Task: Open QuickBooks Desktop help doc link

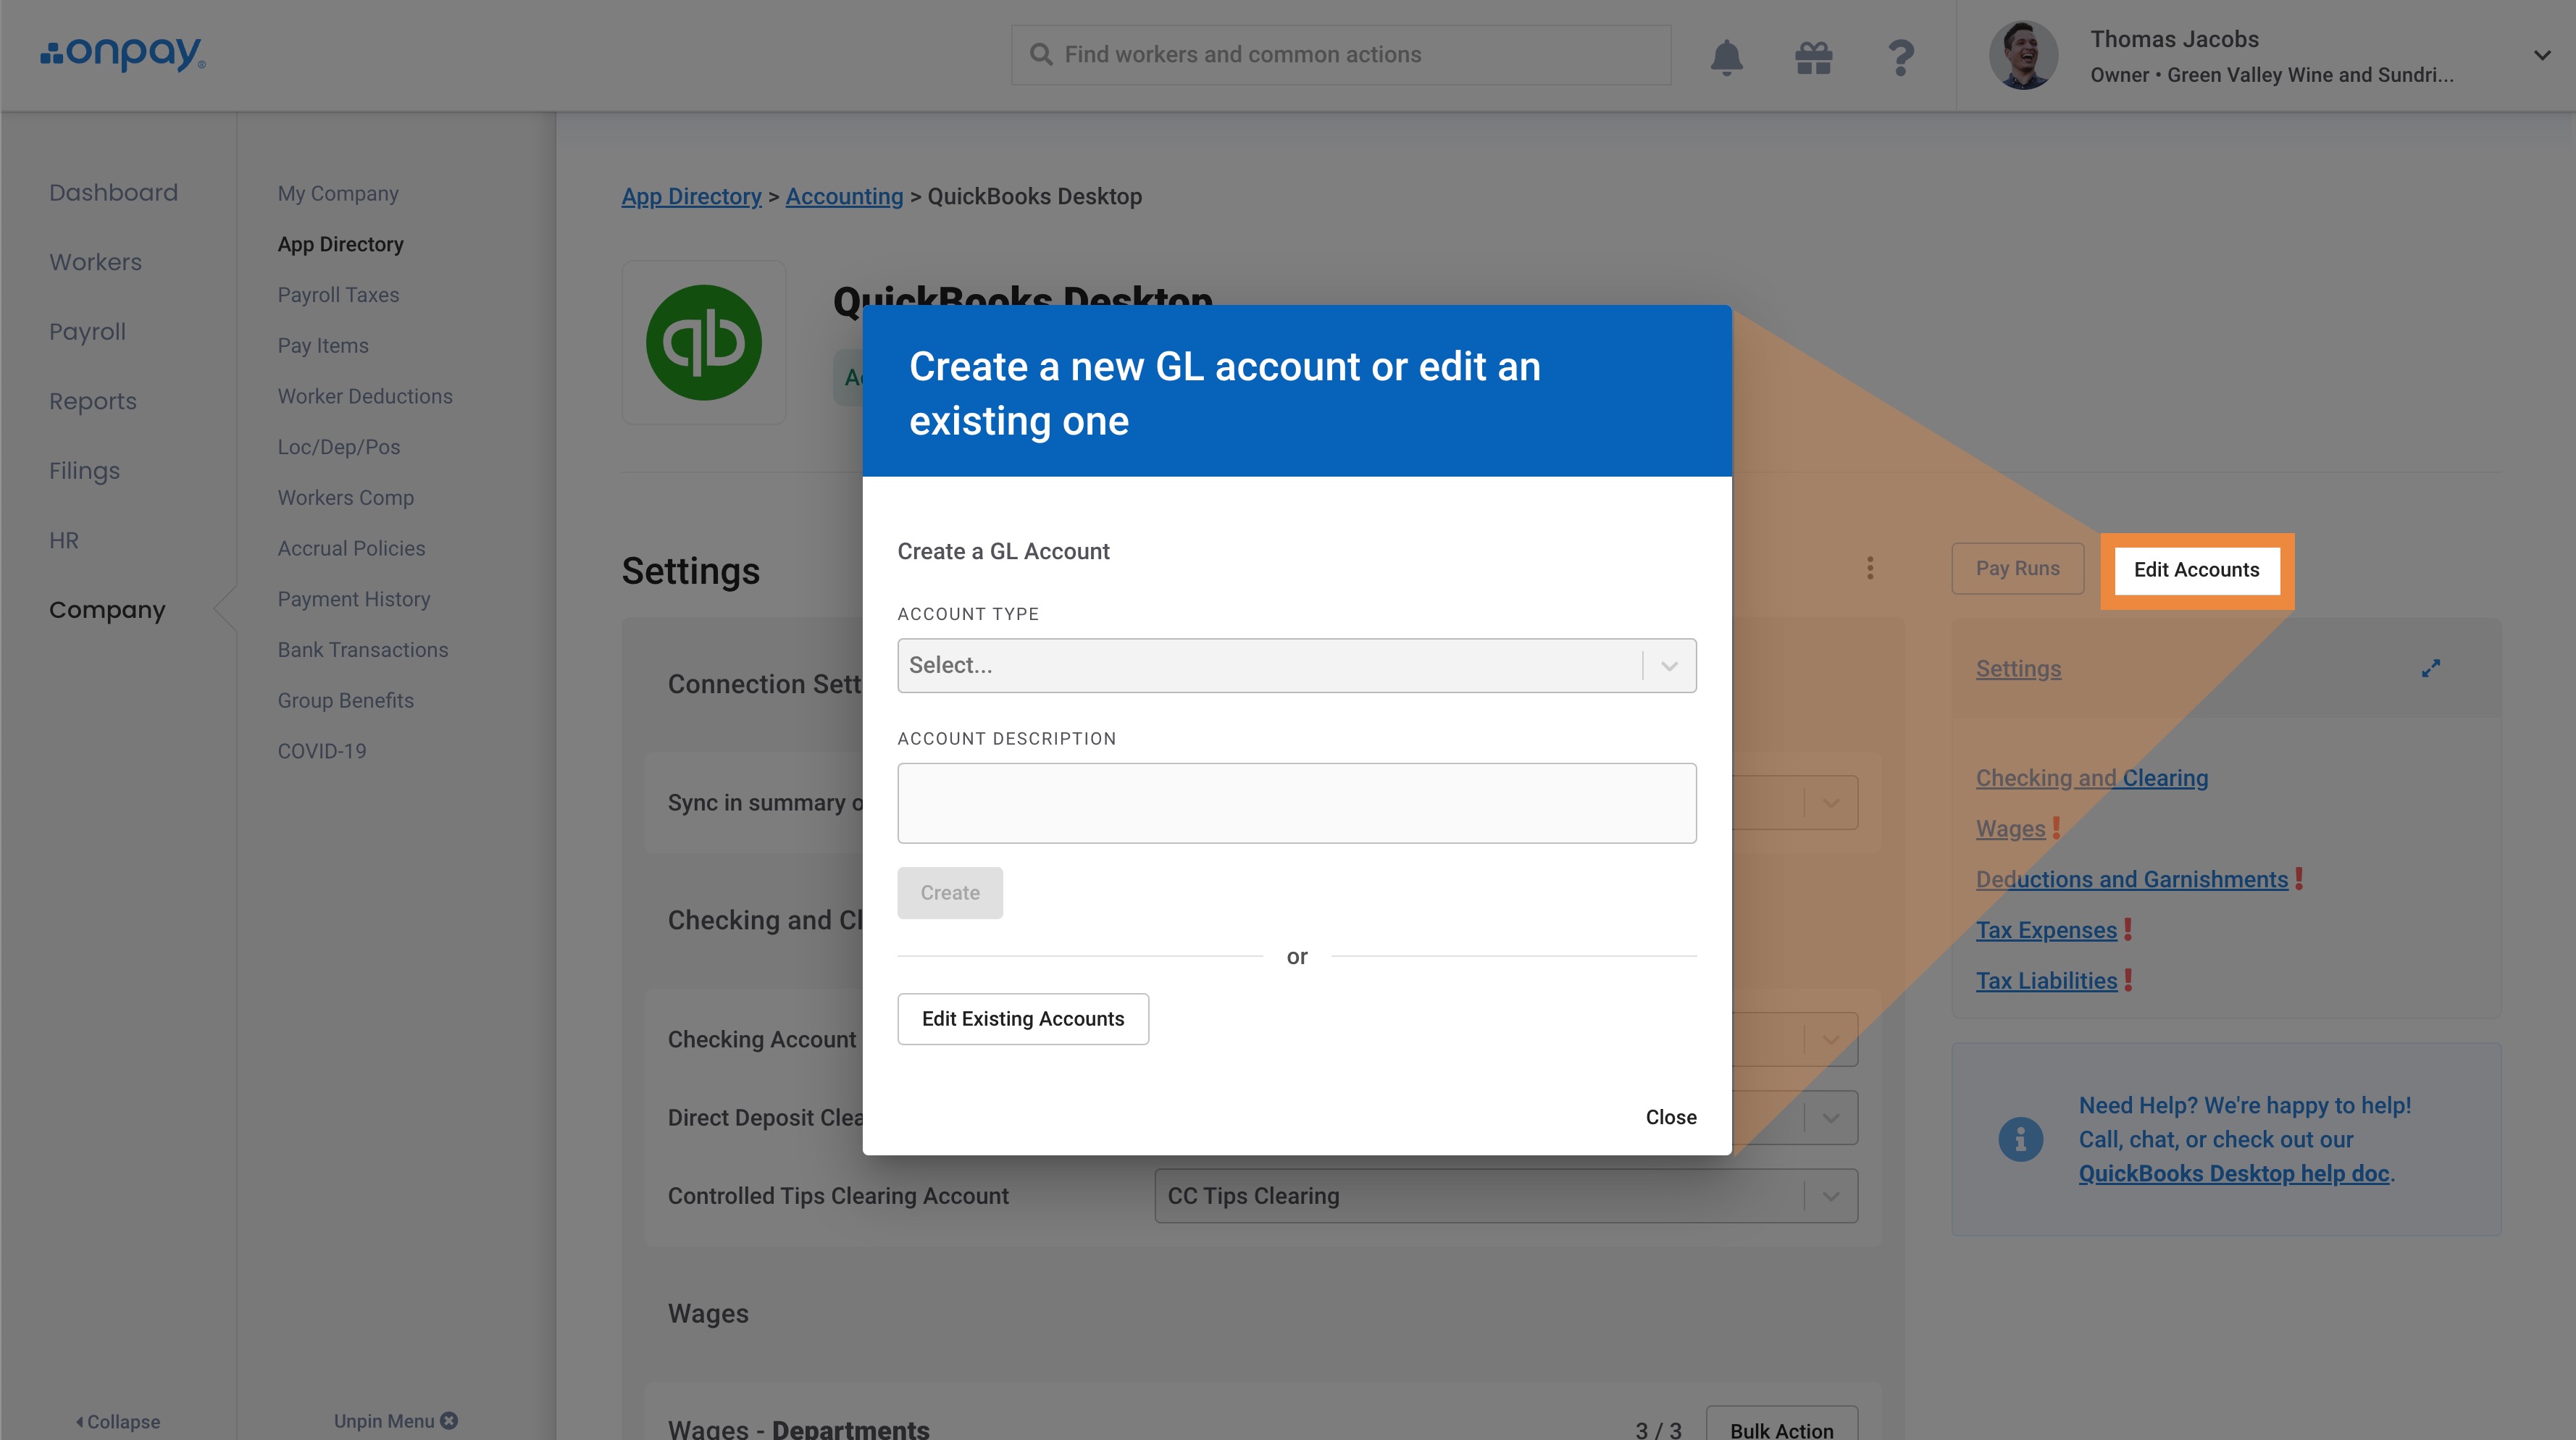Action: point(2233,1173)
